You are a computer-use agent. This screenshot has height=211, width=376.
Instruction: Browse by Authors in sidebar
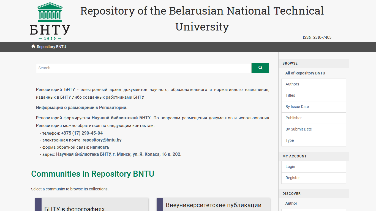point(314,84)
